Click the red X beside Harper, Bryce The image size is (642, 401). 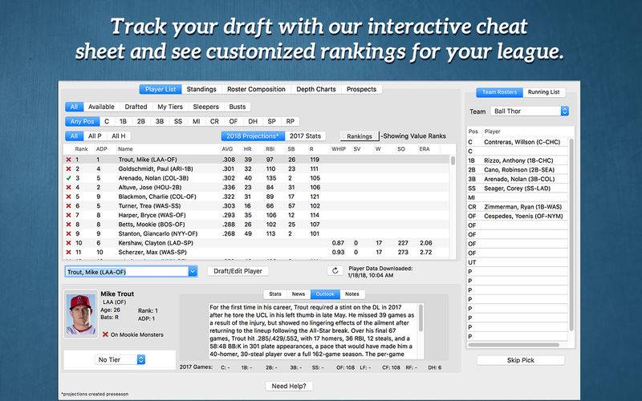[68, 215]
